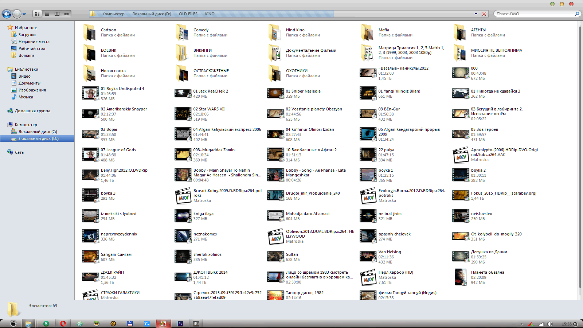583x328 pixels.
Task: Switch to the columns view layout
Action: click(x=57, y=14)
